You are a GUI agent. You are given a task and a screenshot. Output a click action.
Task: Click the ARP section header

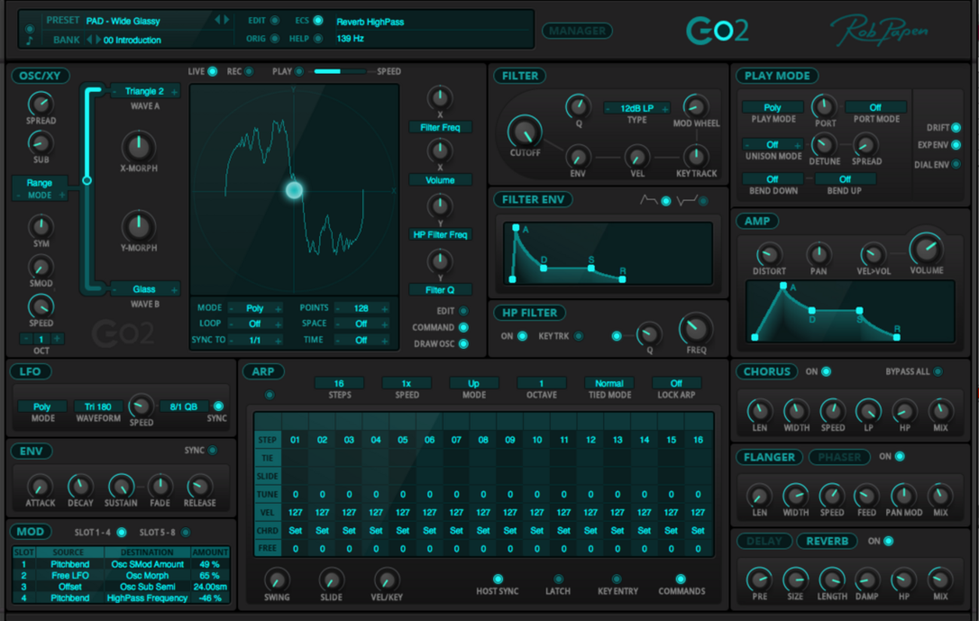pos(263,372)
